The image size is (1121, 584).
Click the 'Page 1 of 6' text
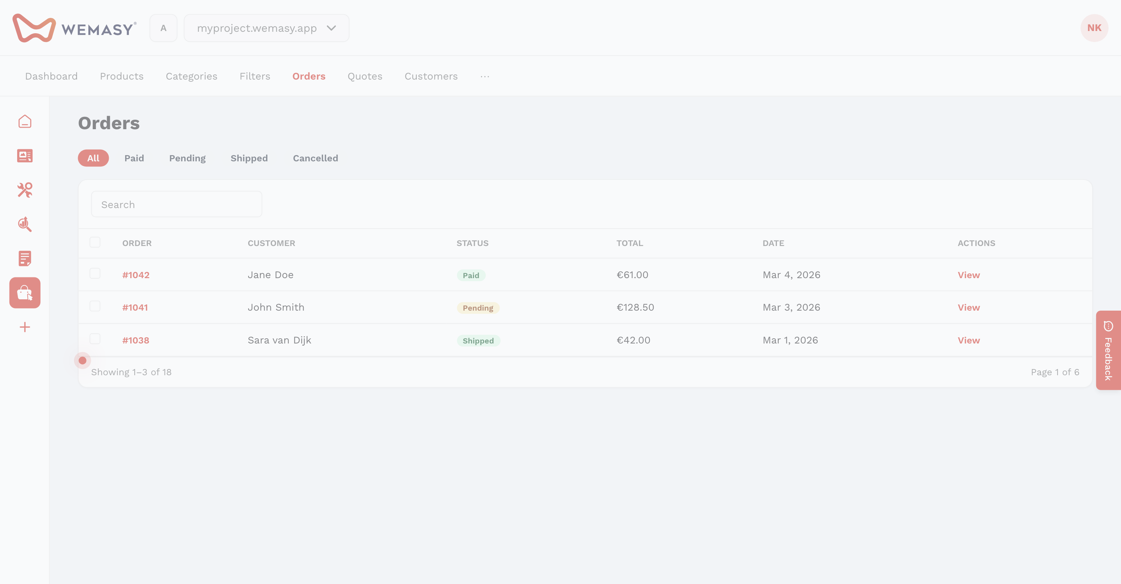[1055, 372]
